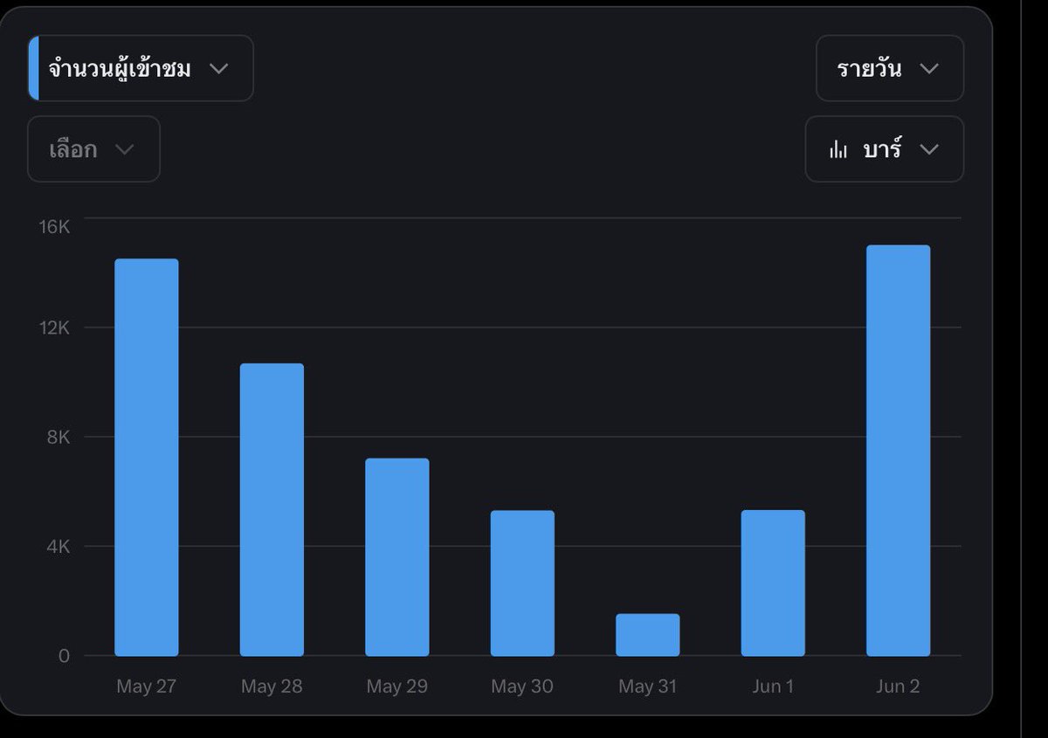This screenshot has width=1048, height=738.
Task: Select the Jun 1 bar
Action: 773,583
